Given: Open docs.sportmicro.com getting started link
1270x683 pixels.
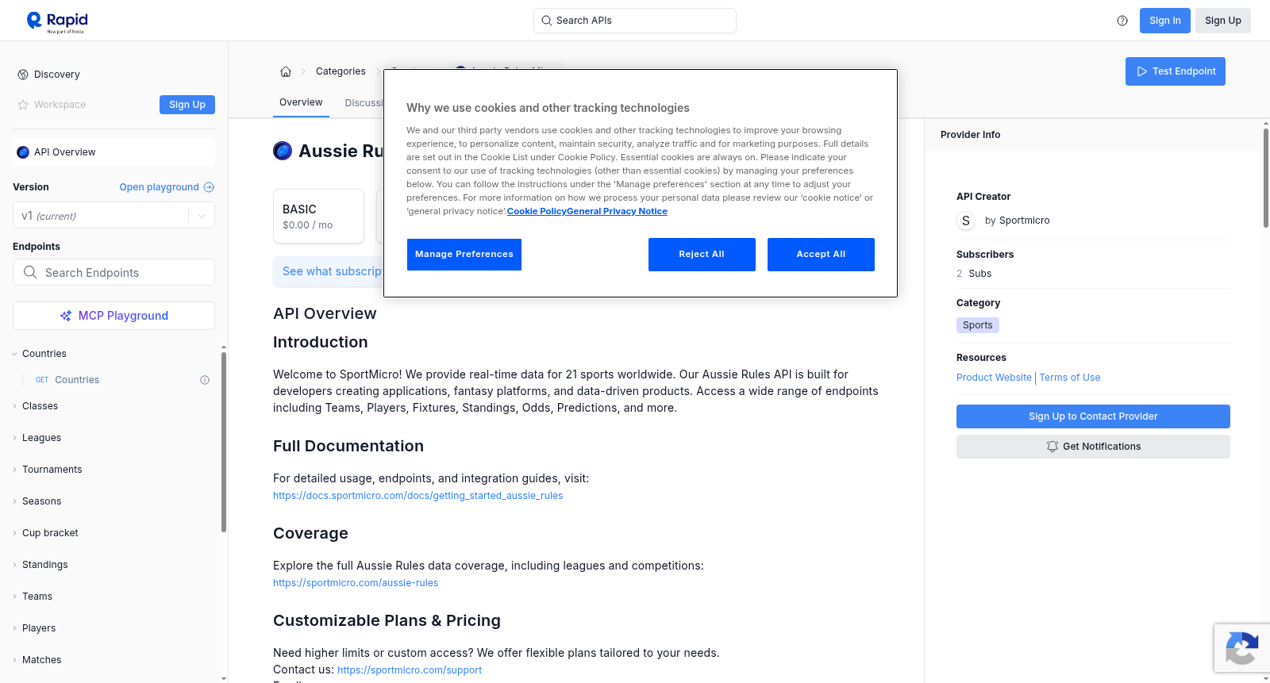Looking at the screenshot, I should (418, 496).
